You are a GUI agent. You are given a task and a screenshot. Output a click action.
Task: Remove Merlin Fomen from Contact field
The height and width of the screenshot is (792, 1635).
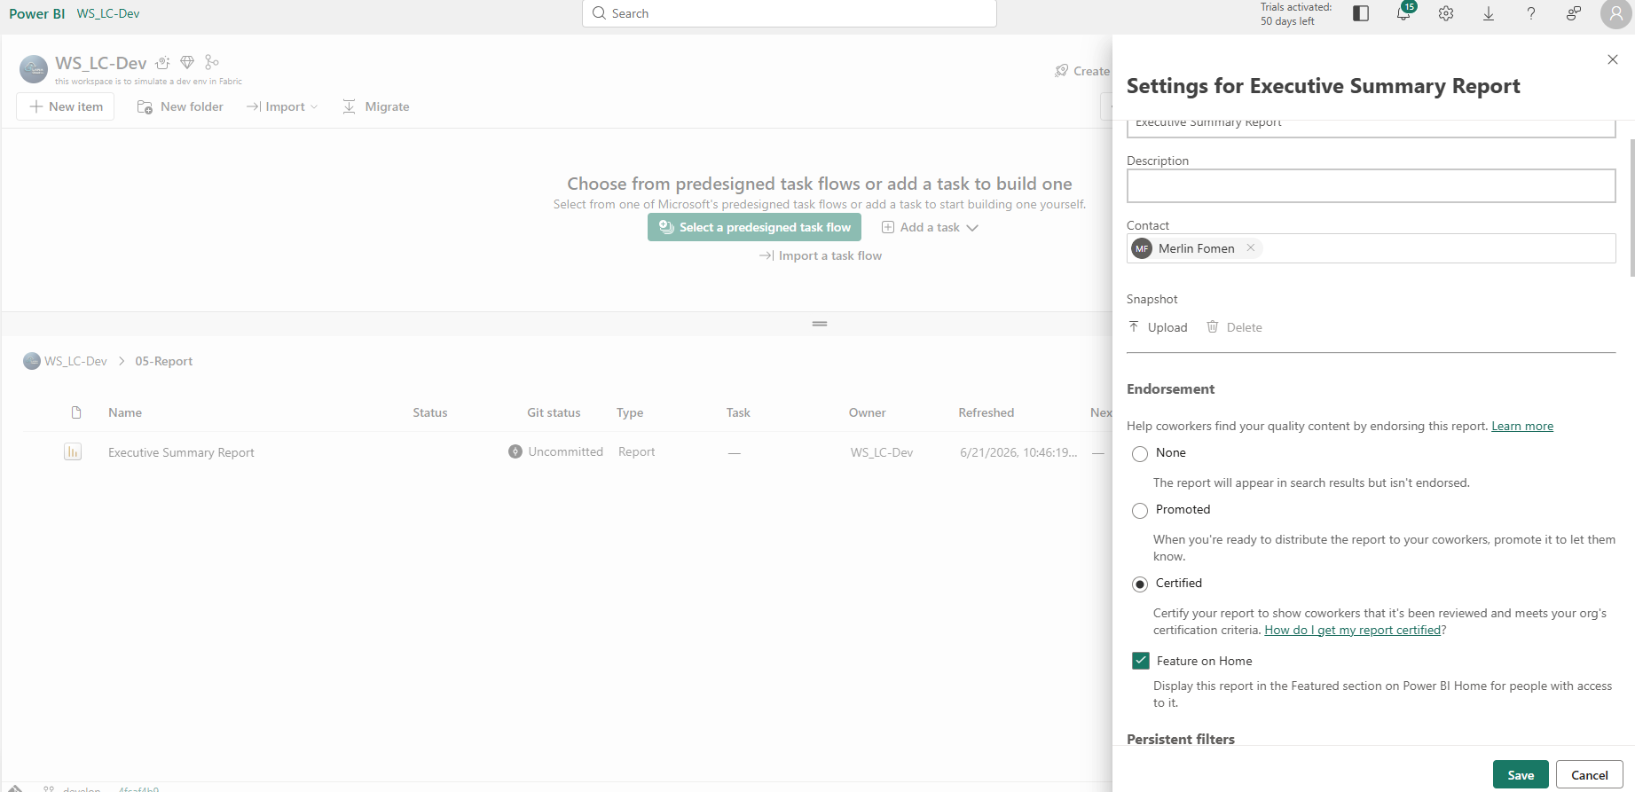pyautogui.click(x=1251, y=248)
